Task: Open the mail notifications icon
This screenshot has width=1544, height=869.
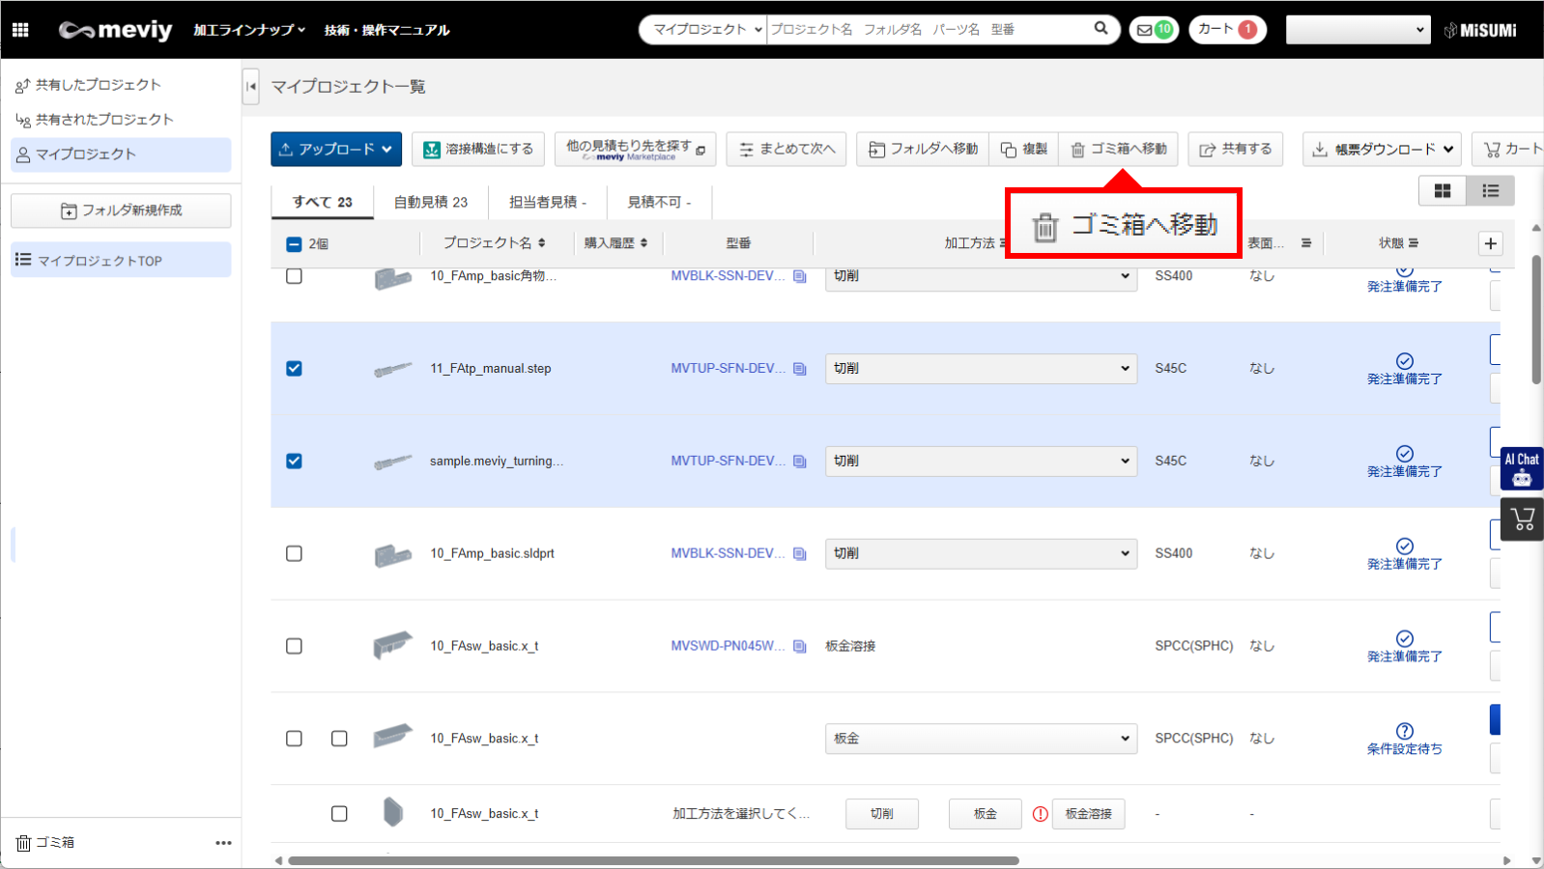Action: click(x=1154, y=30)
